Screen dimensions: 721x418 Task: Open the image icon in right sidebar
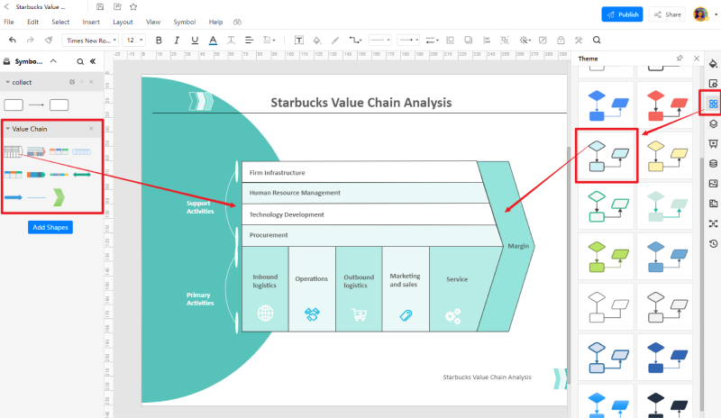[x=713, y=184]
